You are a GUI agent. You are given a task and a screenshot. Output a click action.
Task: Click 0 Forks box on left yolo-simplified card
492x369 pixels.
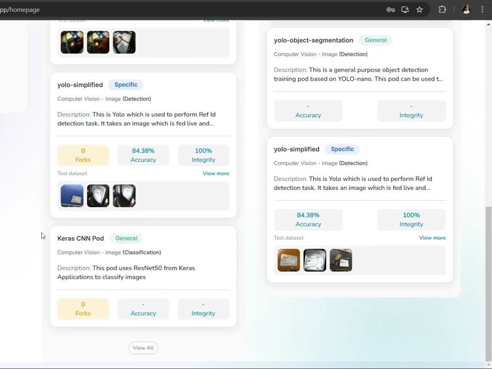[x=83, y=155]
